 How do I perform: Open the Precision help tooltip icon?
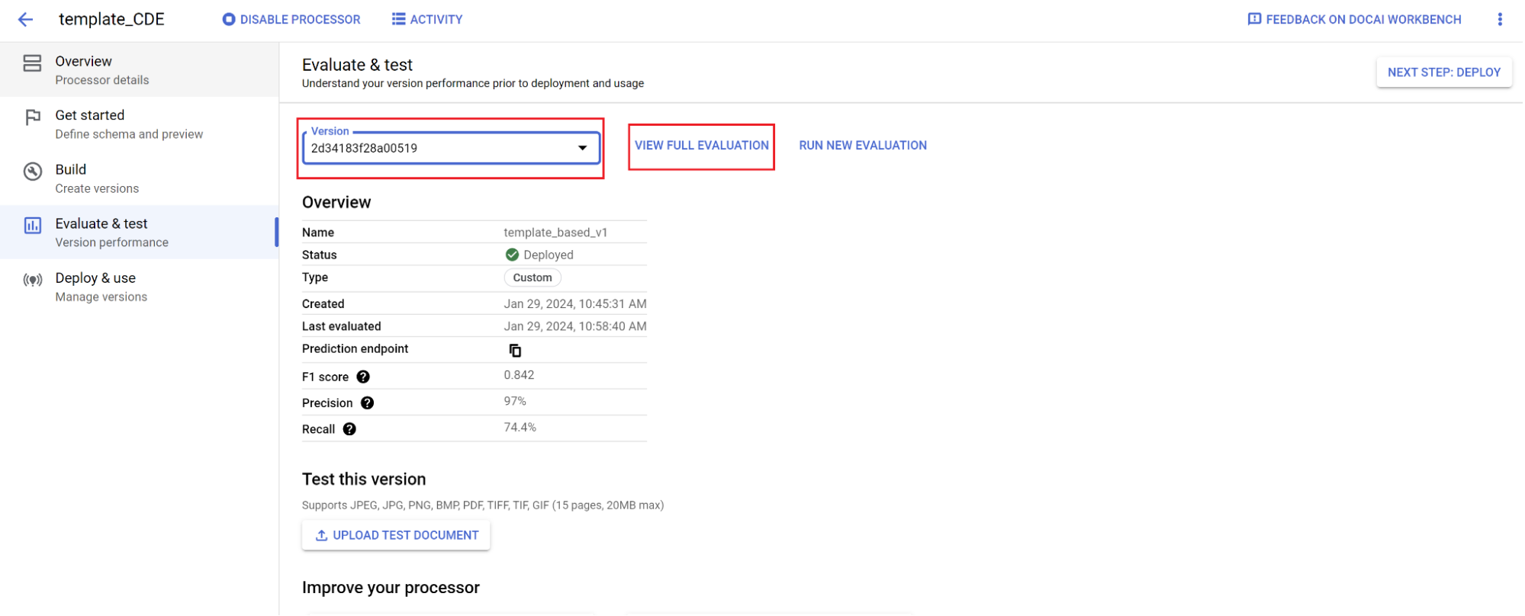point(367,403)
